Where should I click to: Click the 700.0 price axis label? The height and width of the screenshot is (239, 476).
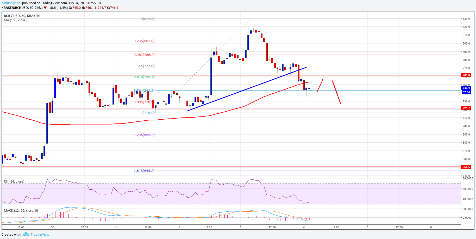click(466, 126)
